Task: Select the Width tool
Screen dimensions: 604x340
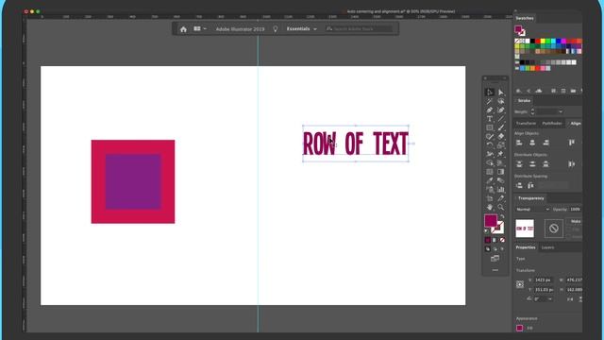Action: 490,154
